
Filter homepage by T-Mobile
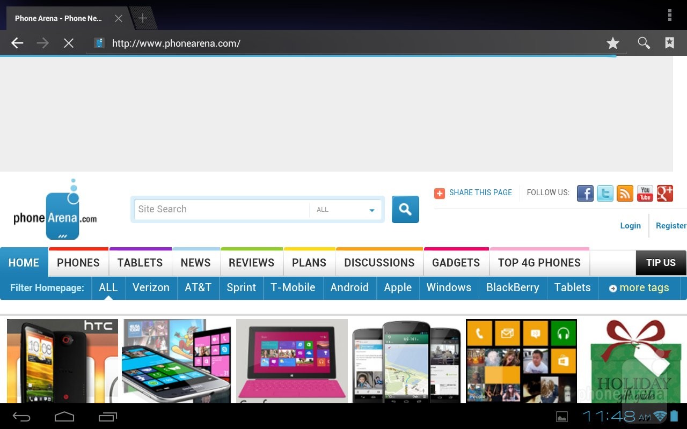pyautogui.click(x=293, y=287)
